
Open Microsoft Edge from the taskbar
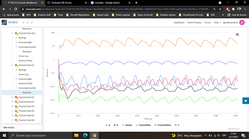85,135
